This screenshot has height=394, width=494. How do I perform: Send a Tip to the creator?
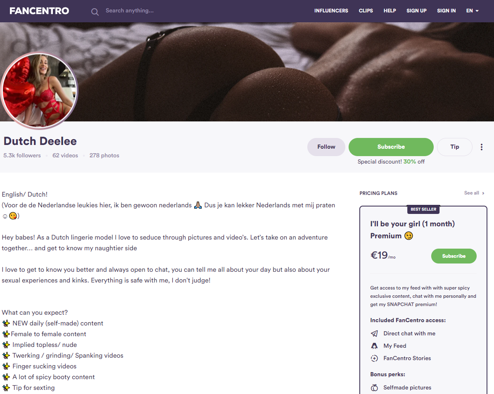pos(455,147)
